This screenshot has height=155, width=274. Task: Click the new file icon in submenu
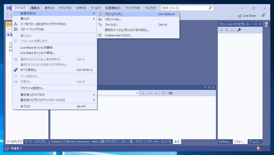pos(100,25)
